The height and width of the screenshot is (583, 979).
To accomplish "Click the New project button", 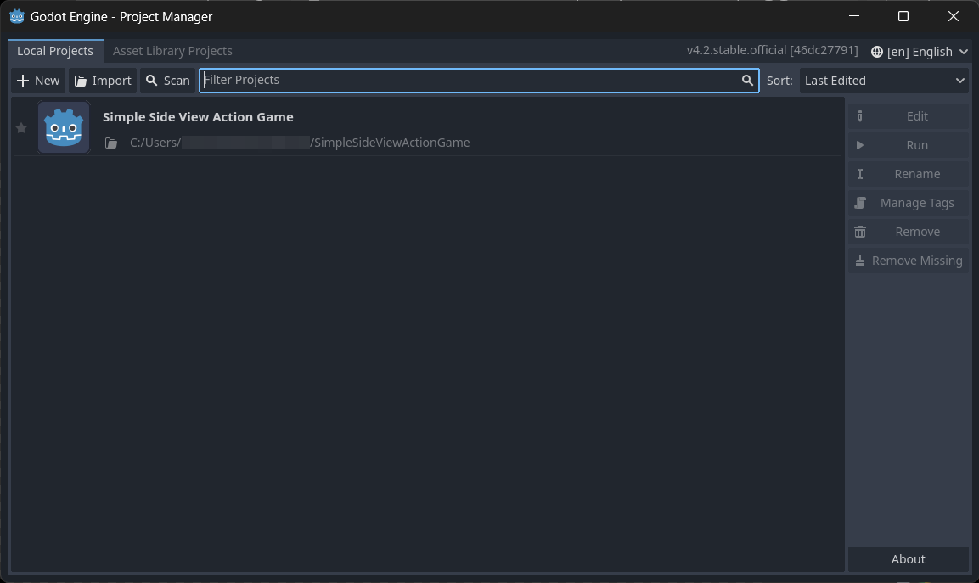I will click(x=38, y=81).
